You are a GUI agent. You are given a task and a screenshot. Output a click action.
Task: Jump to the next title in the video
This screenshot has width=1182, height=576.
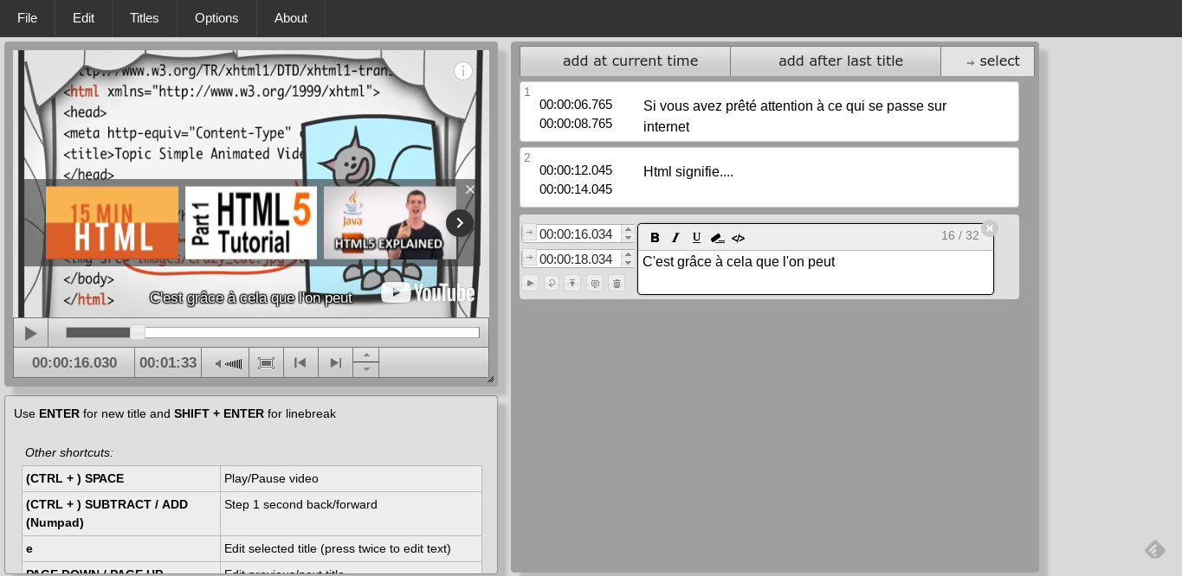[x=335, y=363]
